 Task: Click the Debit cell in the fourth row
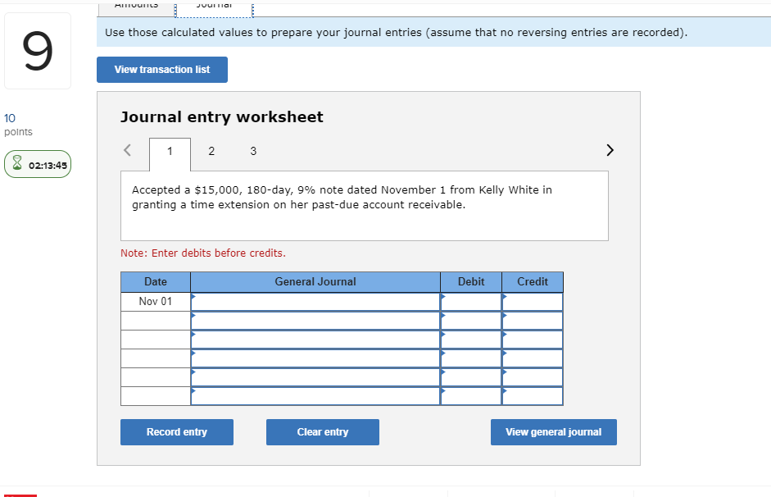click(471, 358)
